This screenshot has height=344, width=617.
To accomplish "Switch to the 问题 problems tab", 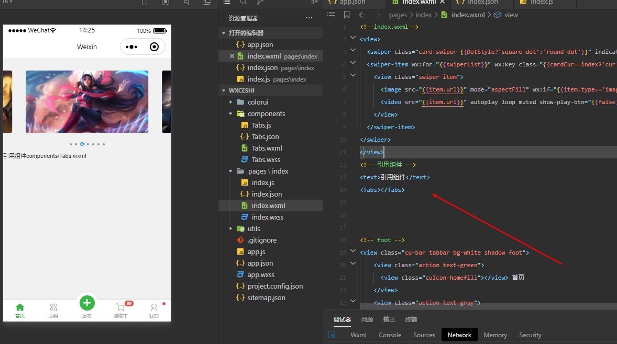I will [x=367, y=319].
